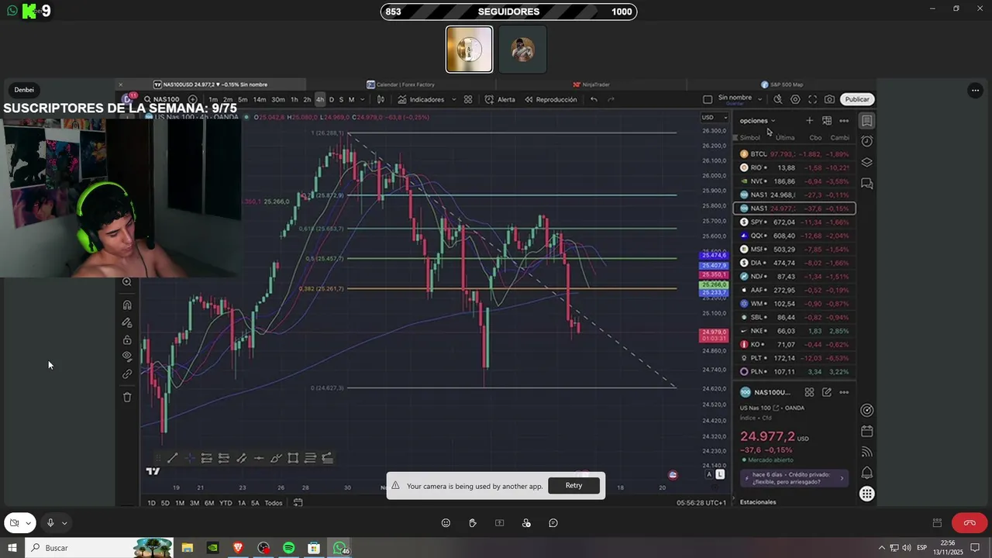Open the more options menu of the shared screen
Viewport: 992px width, 558px height.
(975, 91)
